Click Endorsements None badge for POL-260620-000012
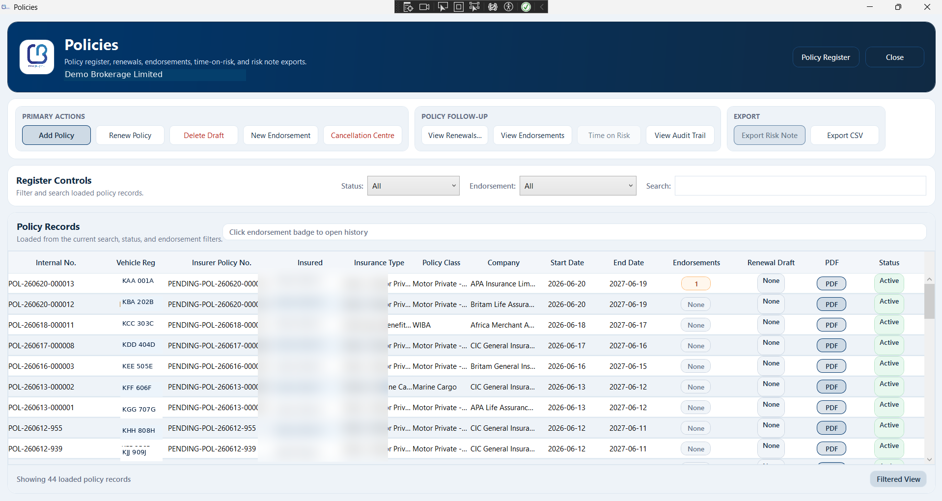 [x=696, y=305]
